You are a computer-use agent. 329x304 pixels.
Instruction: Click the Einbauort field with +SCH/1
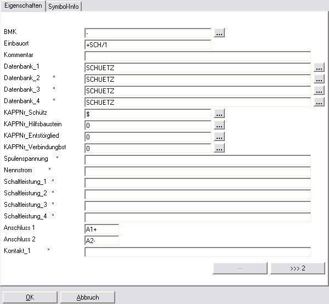148,44
